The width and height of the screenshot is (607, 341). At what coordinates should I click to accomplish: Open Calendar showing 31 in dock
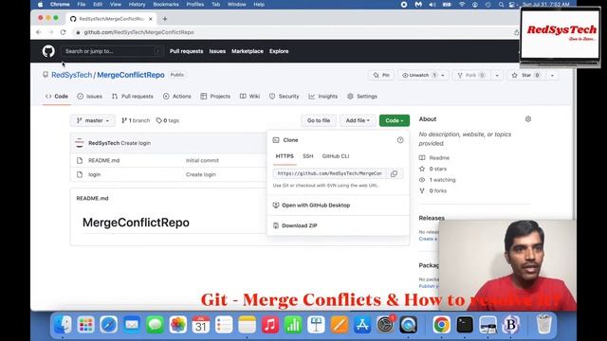pyautogui.click(x=201, y=324)
